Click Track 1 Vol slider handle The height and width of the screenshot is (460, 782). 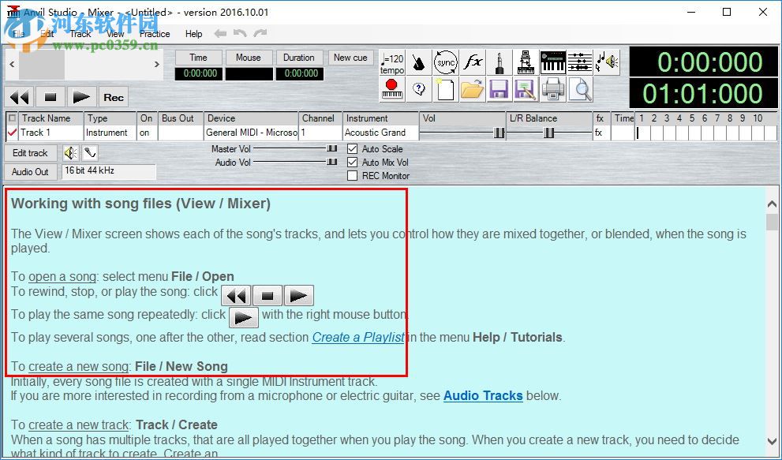pyautogui.click(x=500, y=133)
